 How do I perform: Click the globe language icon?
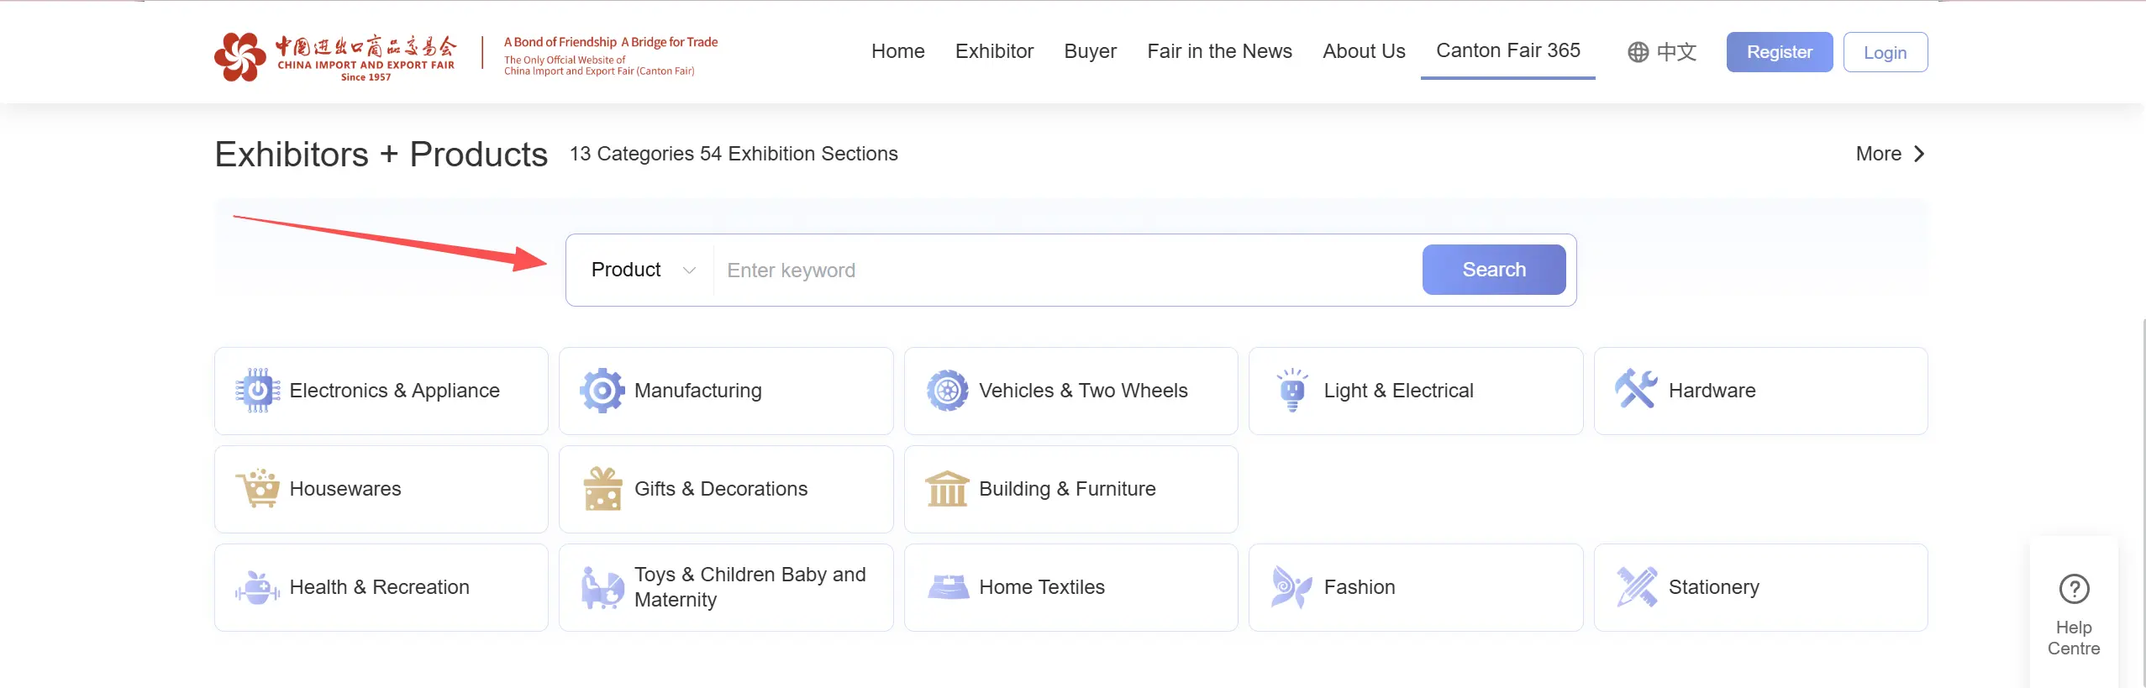pos(1638,52)
